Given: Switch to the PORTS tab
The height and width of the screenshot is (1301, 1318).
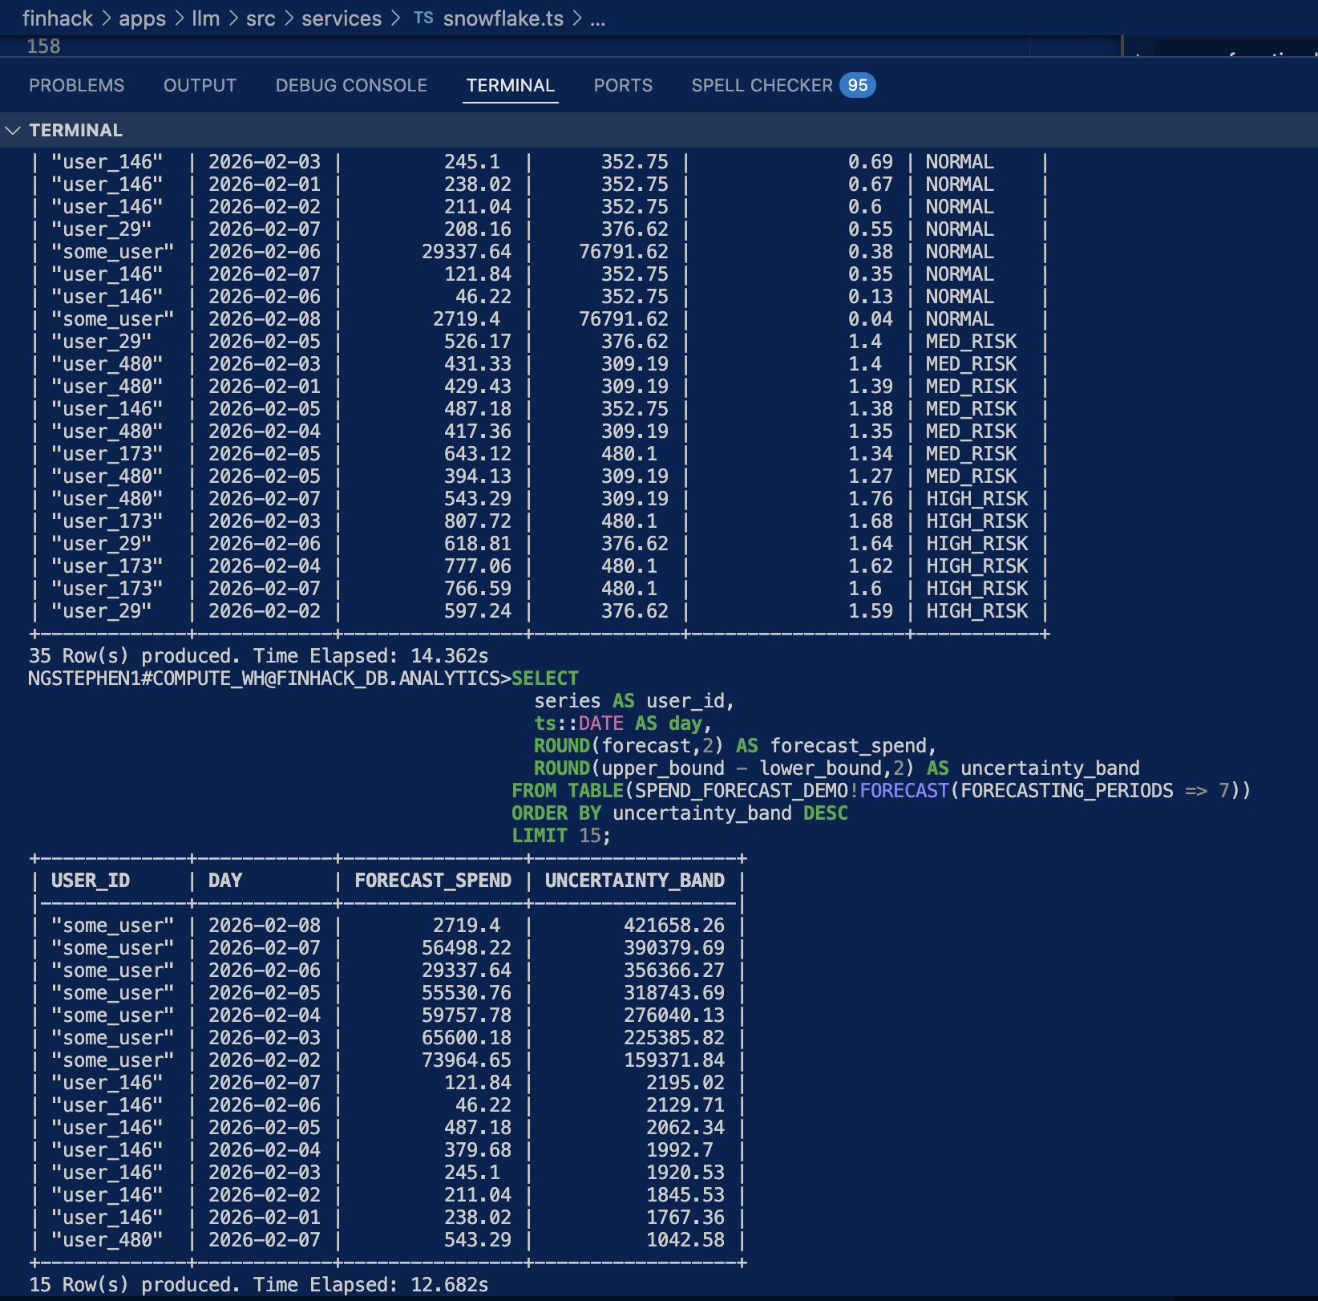Looking at the screenshot, I should point(623,85).
